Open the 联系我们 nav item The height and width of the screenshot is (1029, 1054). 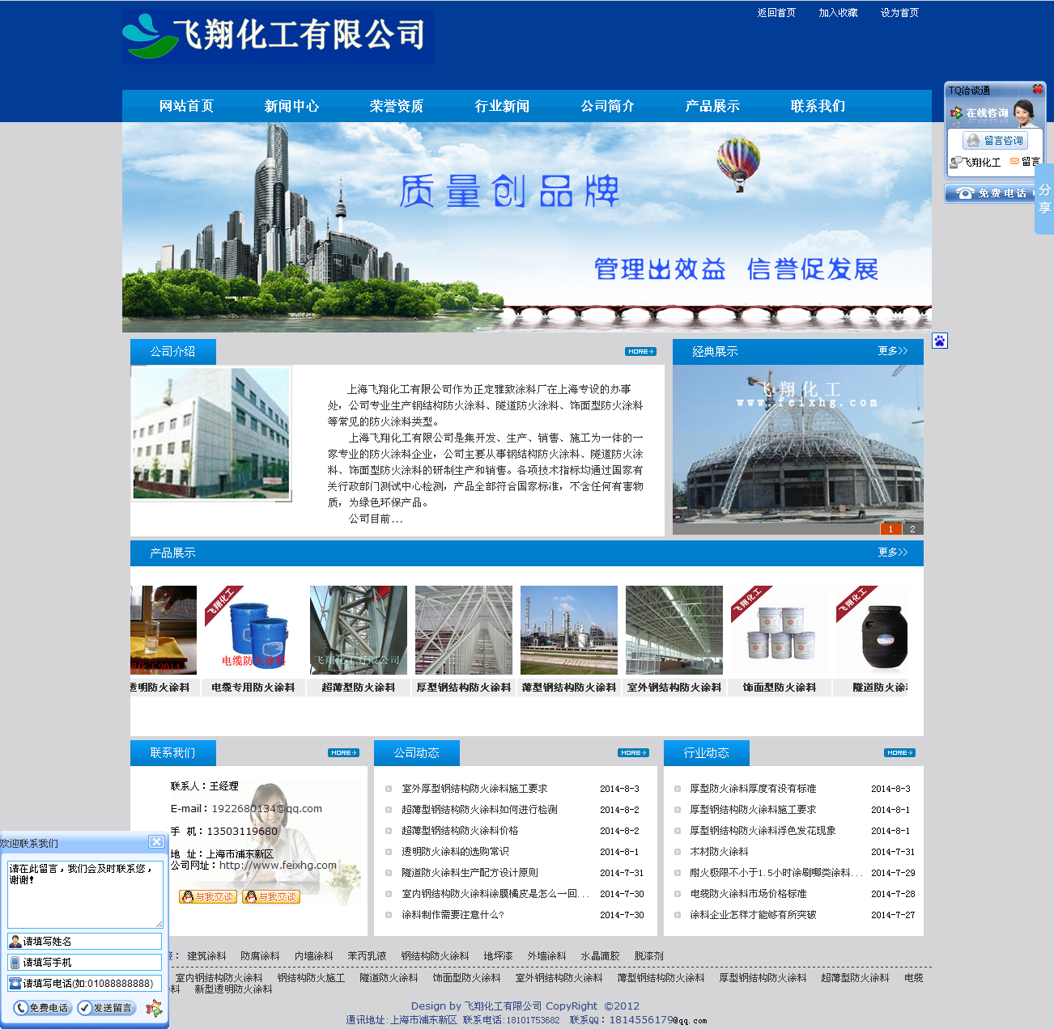818,106
